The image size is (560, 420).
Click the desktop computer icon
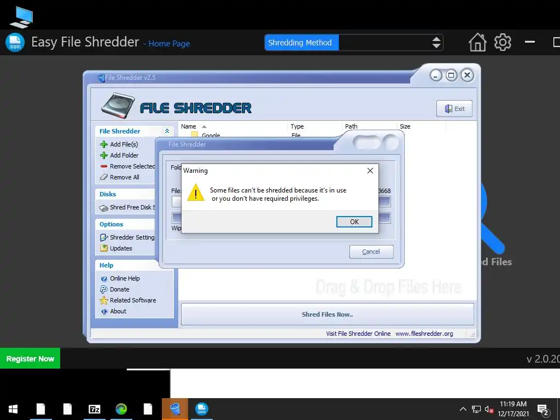click(21, 17)
